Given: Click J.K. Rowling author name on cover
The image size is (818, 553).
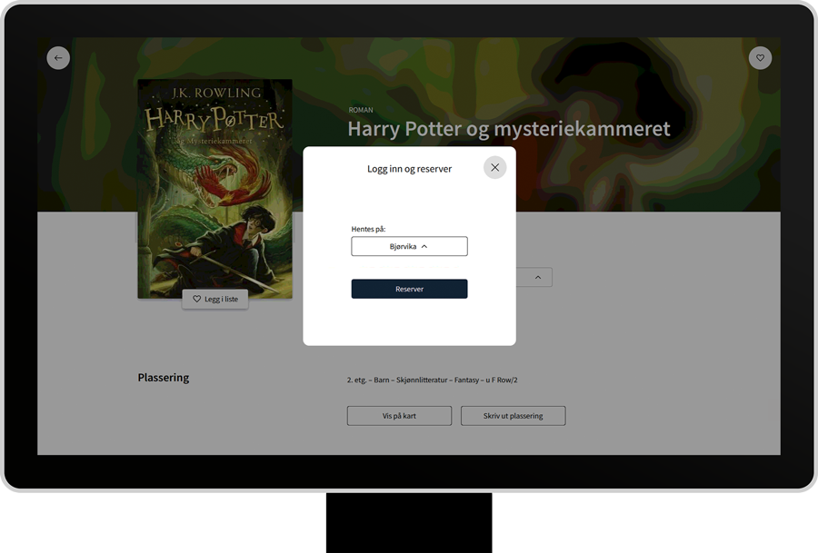Looking at the screenshot, I should click(214, 93).
